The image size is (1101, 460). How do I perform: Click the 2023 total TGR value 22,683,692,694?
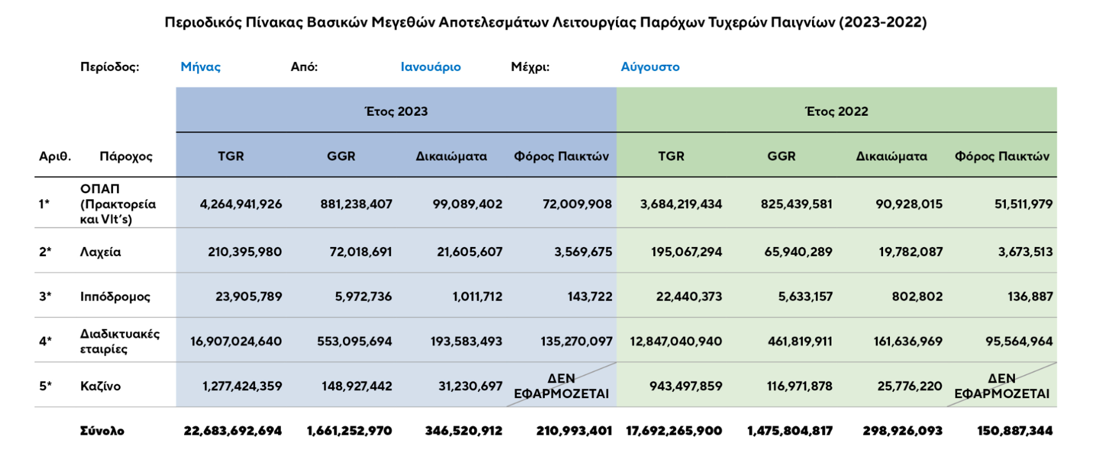232,431
